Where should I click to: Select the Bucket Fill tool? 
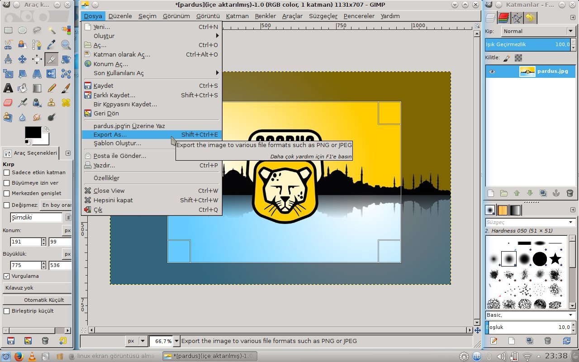coord(23,88)
